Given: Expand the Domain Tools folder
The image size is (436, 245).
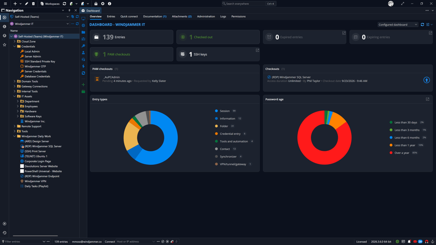Looking at the screenshot, I should coord(14,82).
